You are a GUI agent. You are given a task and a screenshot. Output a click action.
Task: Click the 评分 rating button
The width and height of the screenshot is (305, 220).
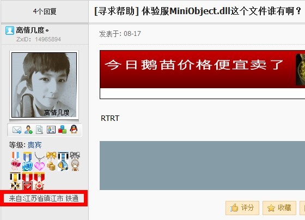[x=242, y=208]
